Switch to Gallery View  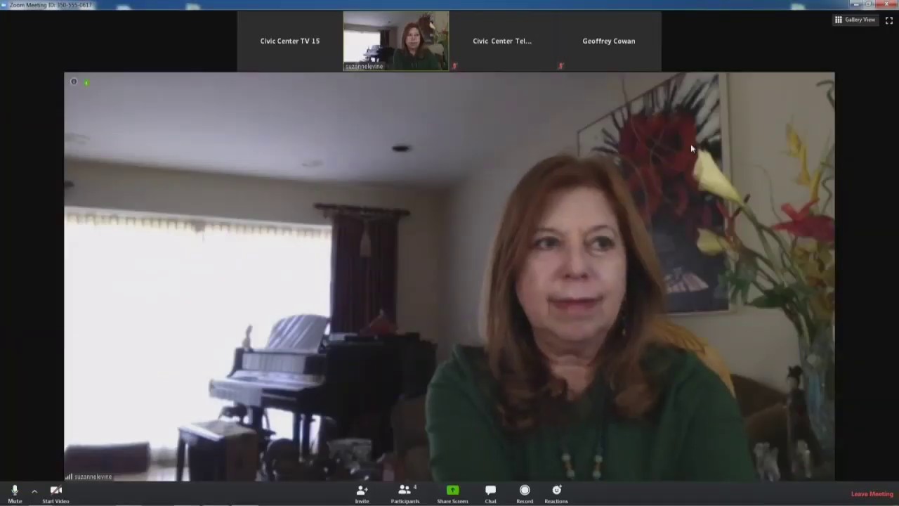(x=855, y=20)
